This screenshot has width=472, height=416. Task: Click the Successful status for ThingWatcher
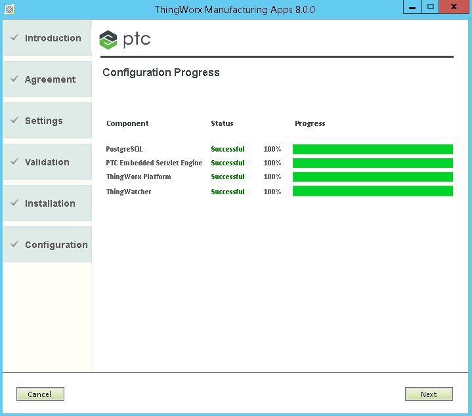tap(228, 192)
